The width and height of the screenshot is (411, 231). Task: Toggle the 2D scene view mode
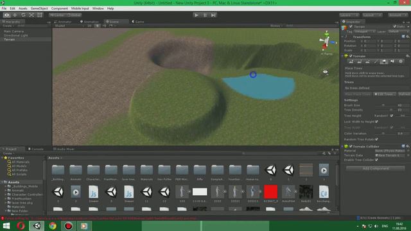tap(89, 26)
